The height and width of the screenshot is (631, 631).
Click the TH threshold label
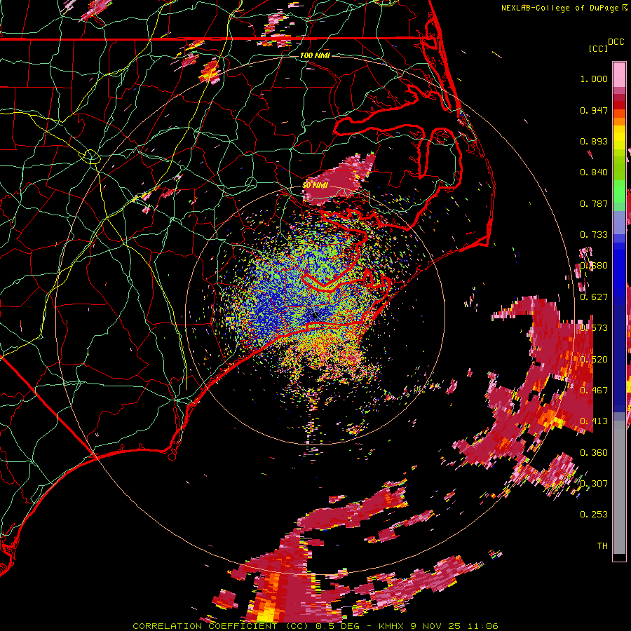602,546
